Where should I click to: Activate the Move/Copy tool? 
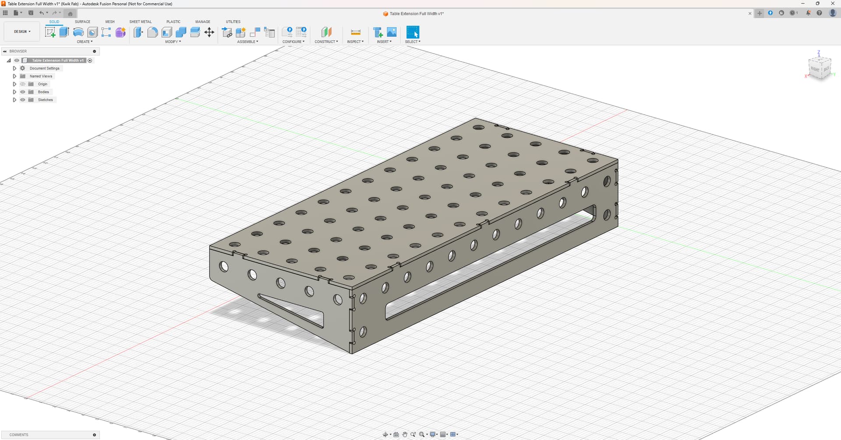click(x=209, y=32)
